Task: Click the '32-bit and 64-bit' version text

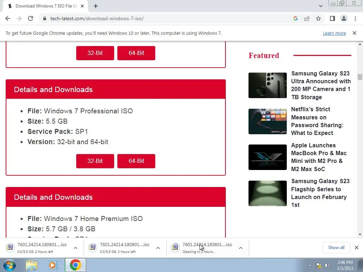Action: [x=83, y=142]
